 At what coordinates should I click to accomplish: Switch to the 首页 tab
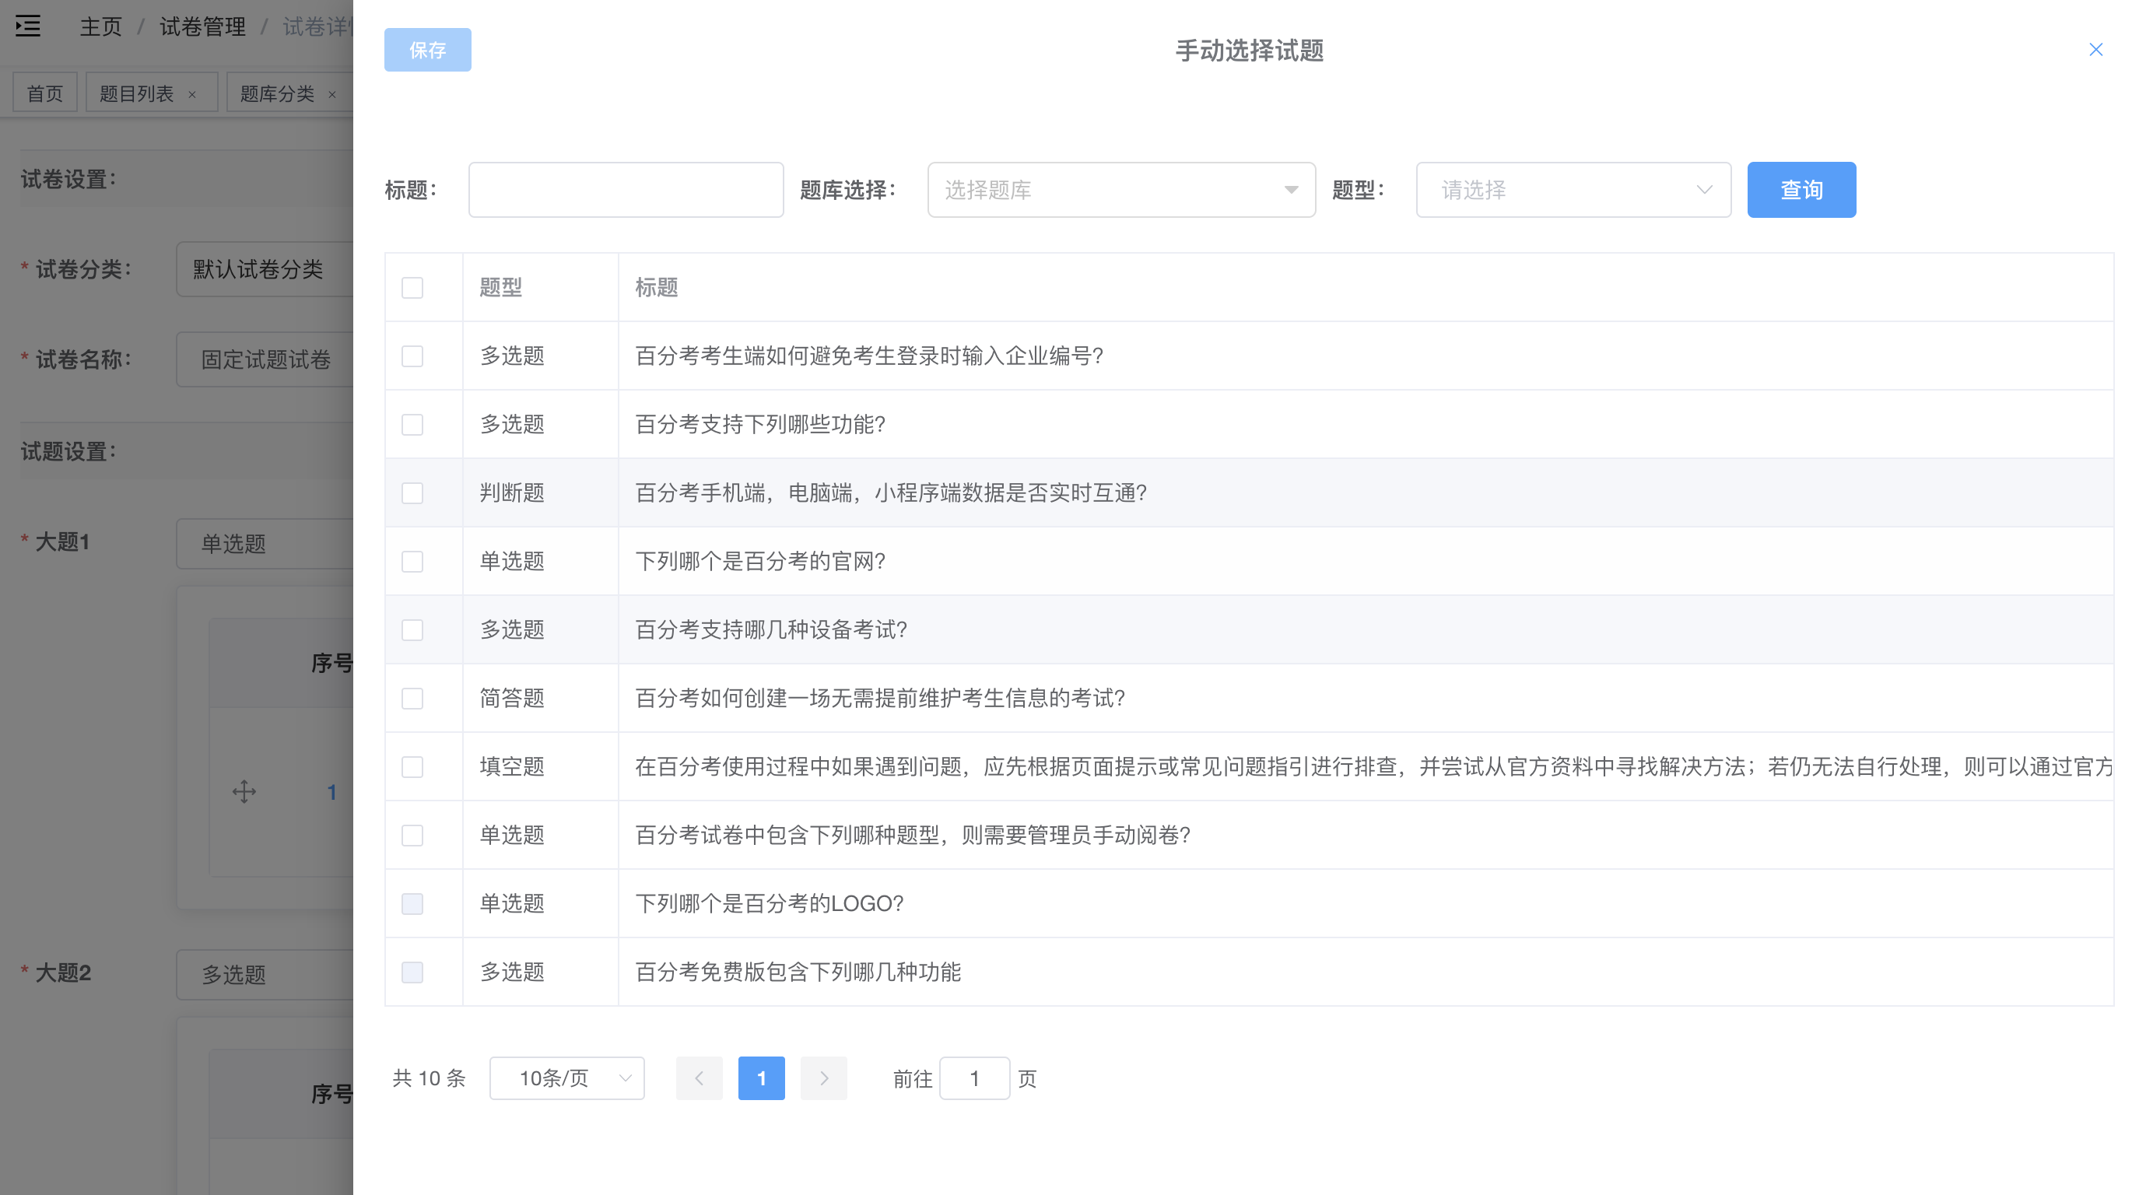44,93
